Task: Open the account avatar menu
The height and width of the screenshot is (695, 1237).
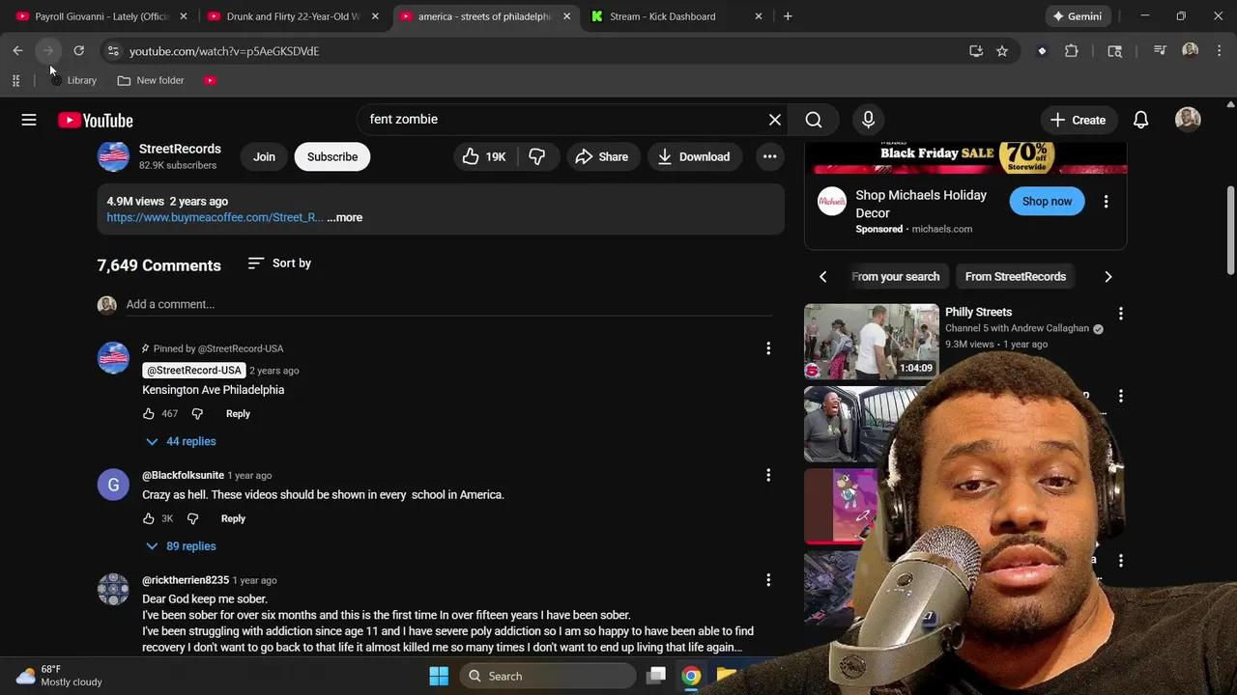Action: click(x=1188, y=120)
